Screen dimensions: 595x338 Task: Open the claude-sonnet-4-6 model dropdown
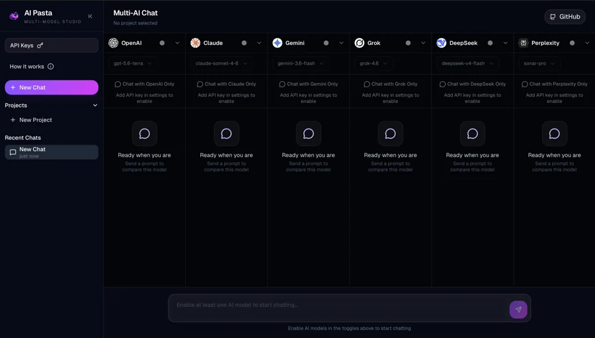point(221,63)
